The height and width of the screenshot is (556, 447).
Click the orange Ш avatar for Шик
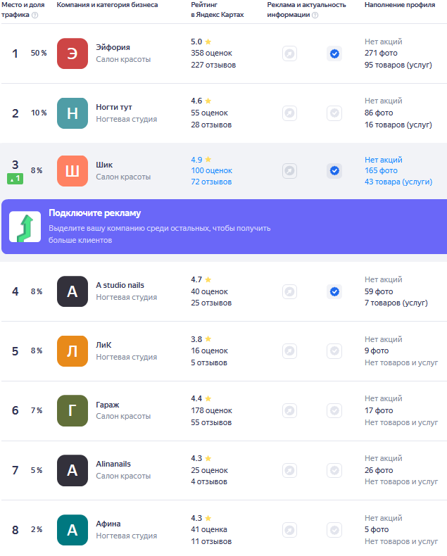[73, 171]
